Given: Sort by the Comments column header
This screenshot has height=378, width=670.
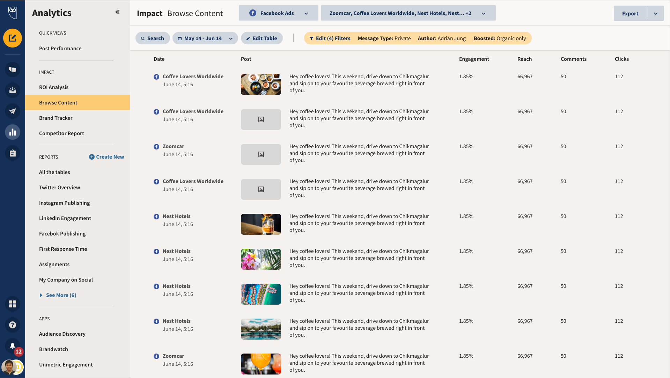Looking at the screenshot, I should [574, 59].
